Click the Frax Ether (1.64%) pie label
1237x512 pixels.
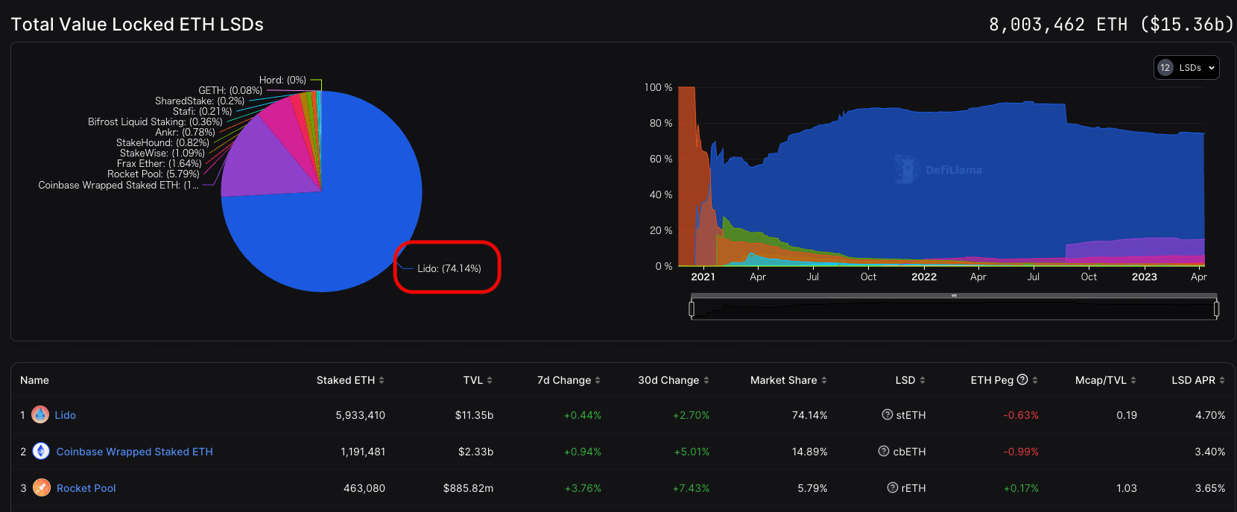tap(159, 163)
